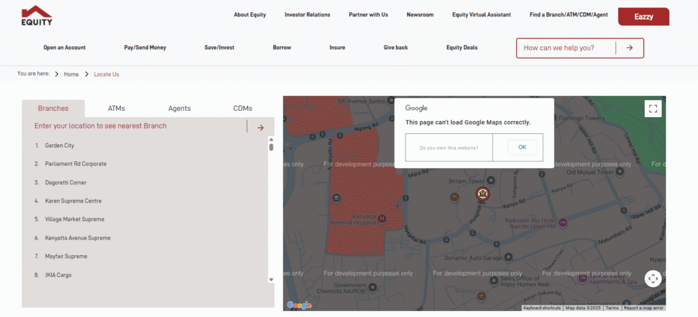Viewport: 698px width, 317px height.
Task: Open the About Equity menu
Action: [x=249, y=15]
